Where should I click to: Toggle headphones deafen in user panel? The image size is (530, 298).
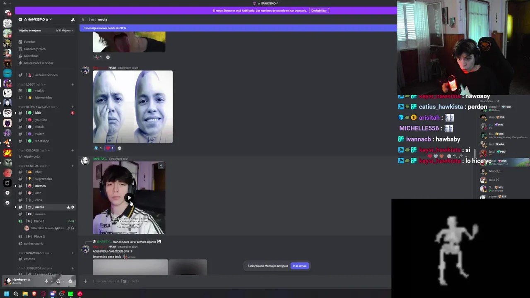(x=58, y=281)
